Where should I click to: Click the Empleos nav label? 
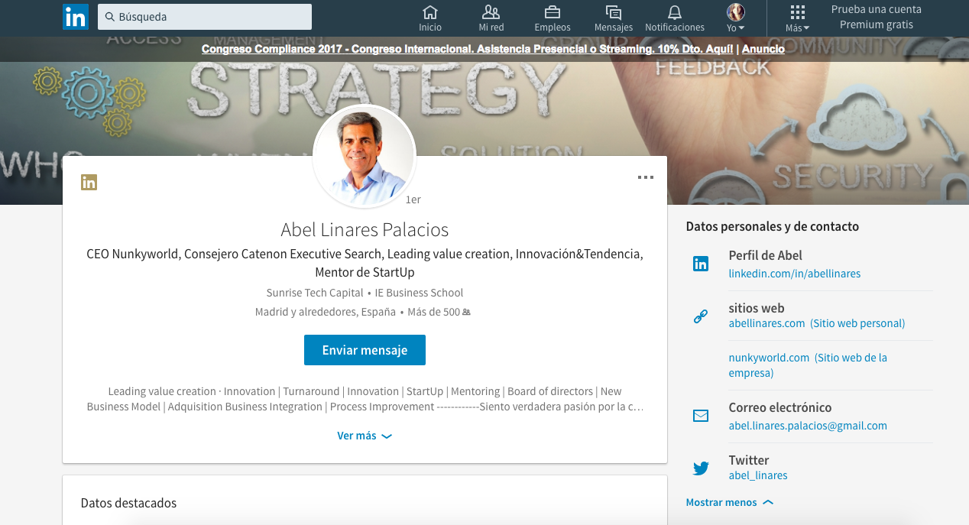553,28
